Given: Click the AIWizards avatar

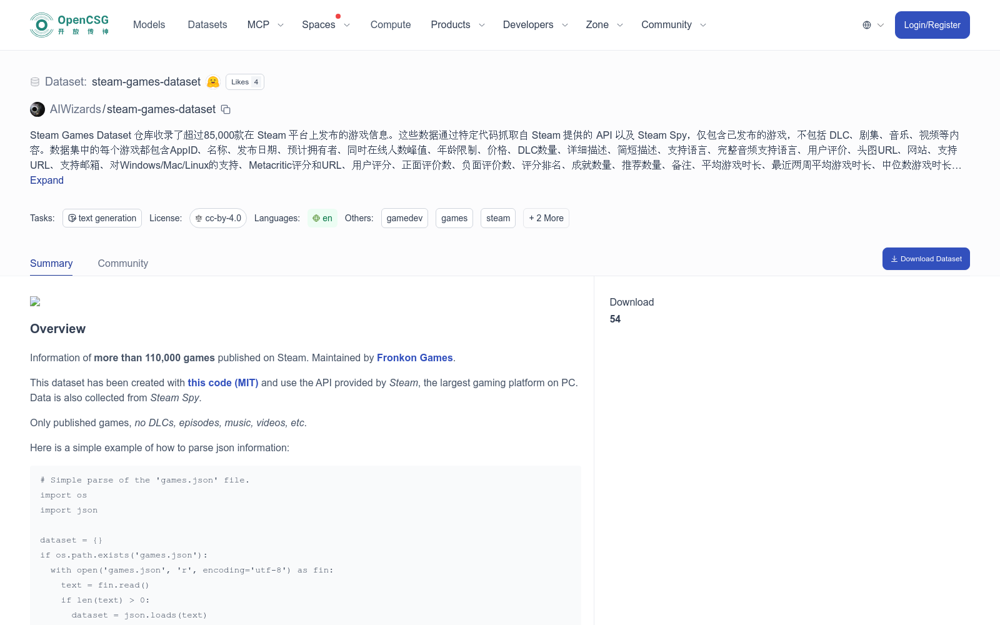Looking at the screenshot, I should tap(37, 109).
